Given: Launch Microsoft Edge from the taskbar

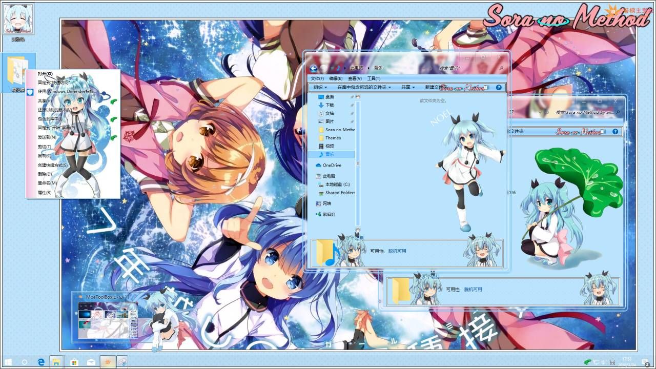Looking at the screenshot, I should pos(41,362).
